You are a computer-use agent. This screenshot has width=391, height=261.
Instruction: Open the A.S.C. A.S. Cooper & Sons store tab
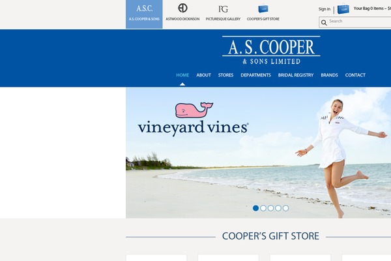[144, 14]
